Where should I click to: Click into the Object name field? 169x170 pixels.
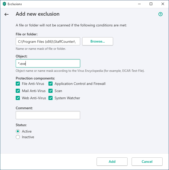tap(48, 63)
